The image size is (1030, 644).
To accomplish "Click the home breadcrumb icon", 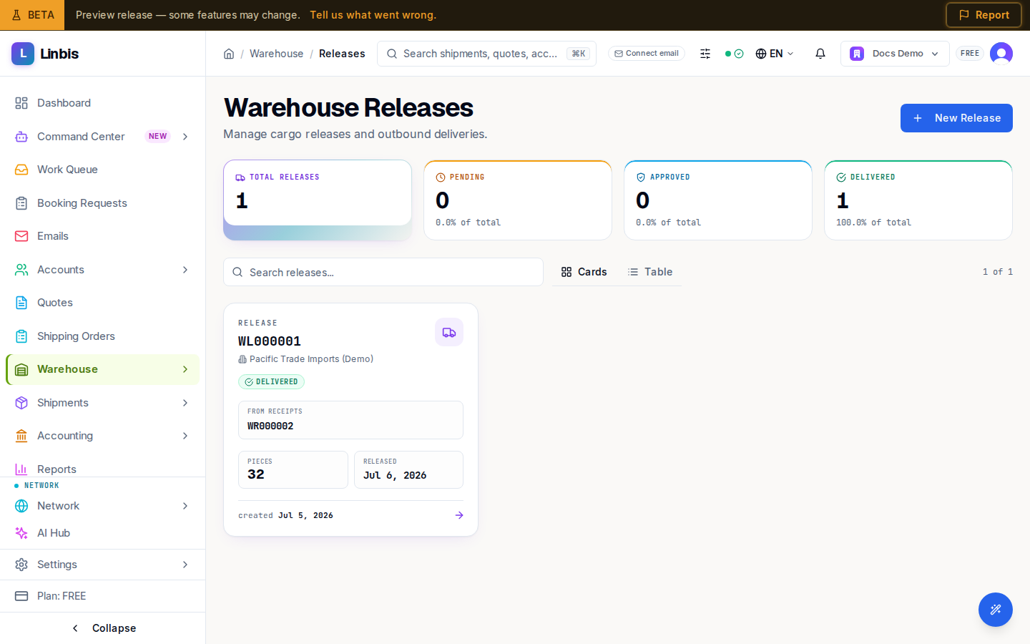I will pyautogui.click(x=229, y=54).
